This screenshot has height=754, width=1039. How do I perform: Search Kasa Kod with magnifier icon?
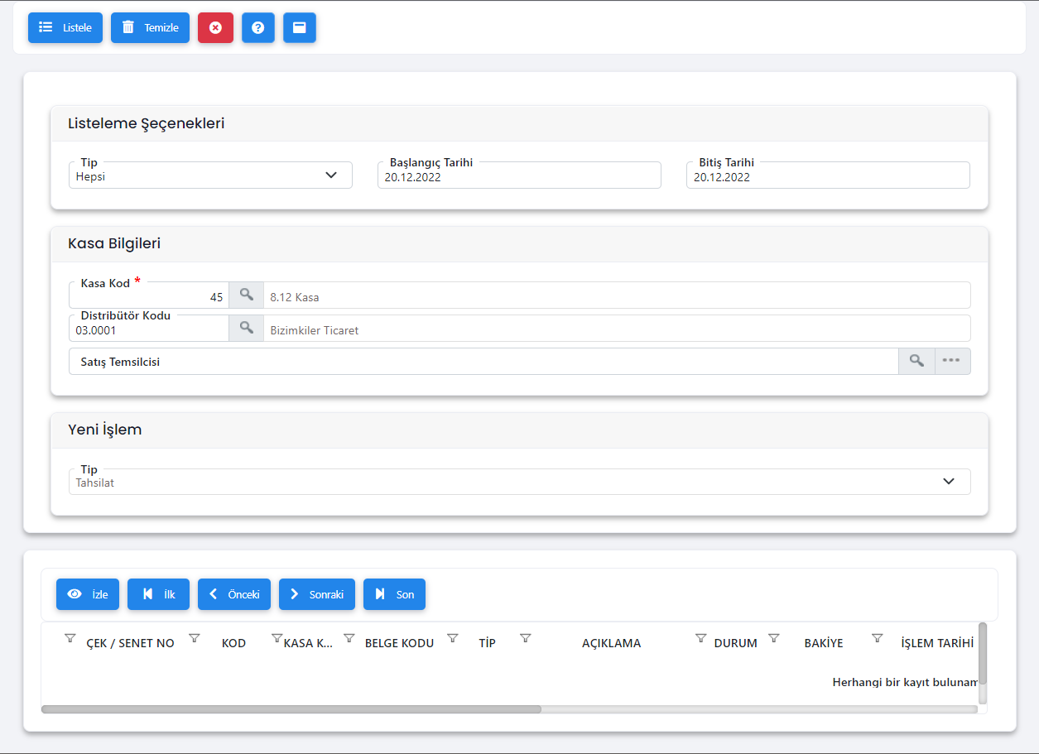pos(246,295)
